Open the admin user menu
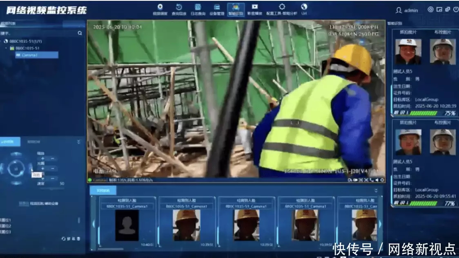 click(x=407, y=10)
